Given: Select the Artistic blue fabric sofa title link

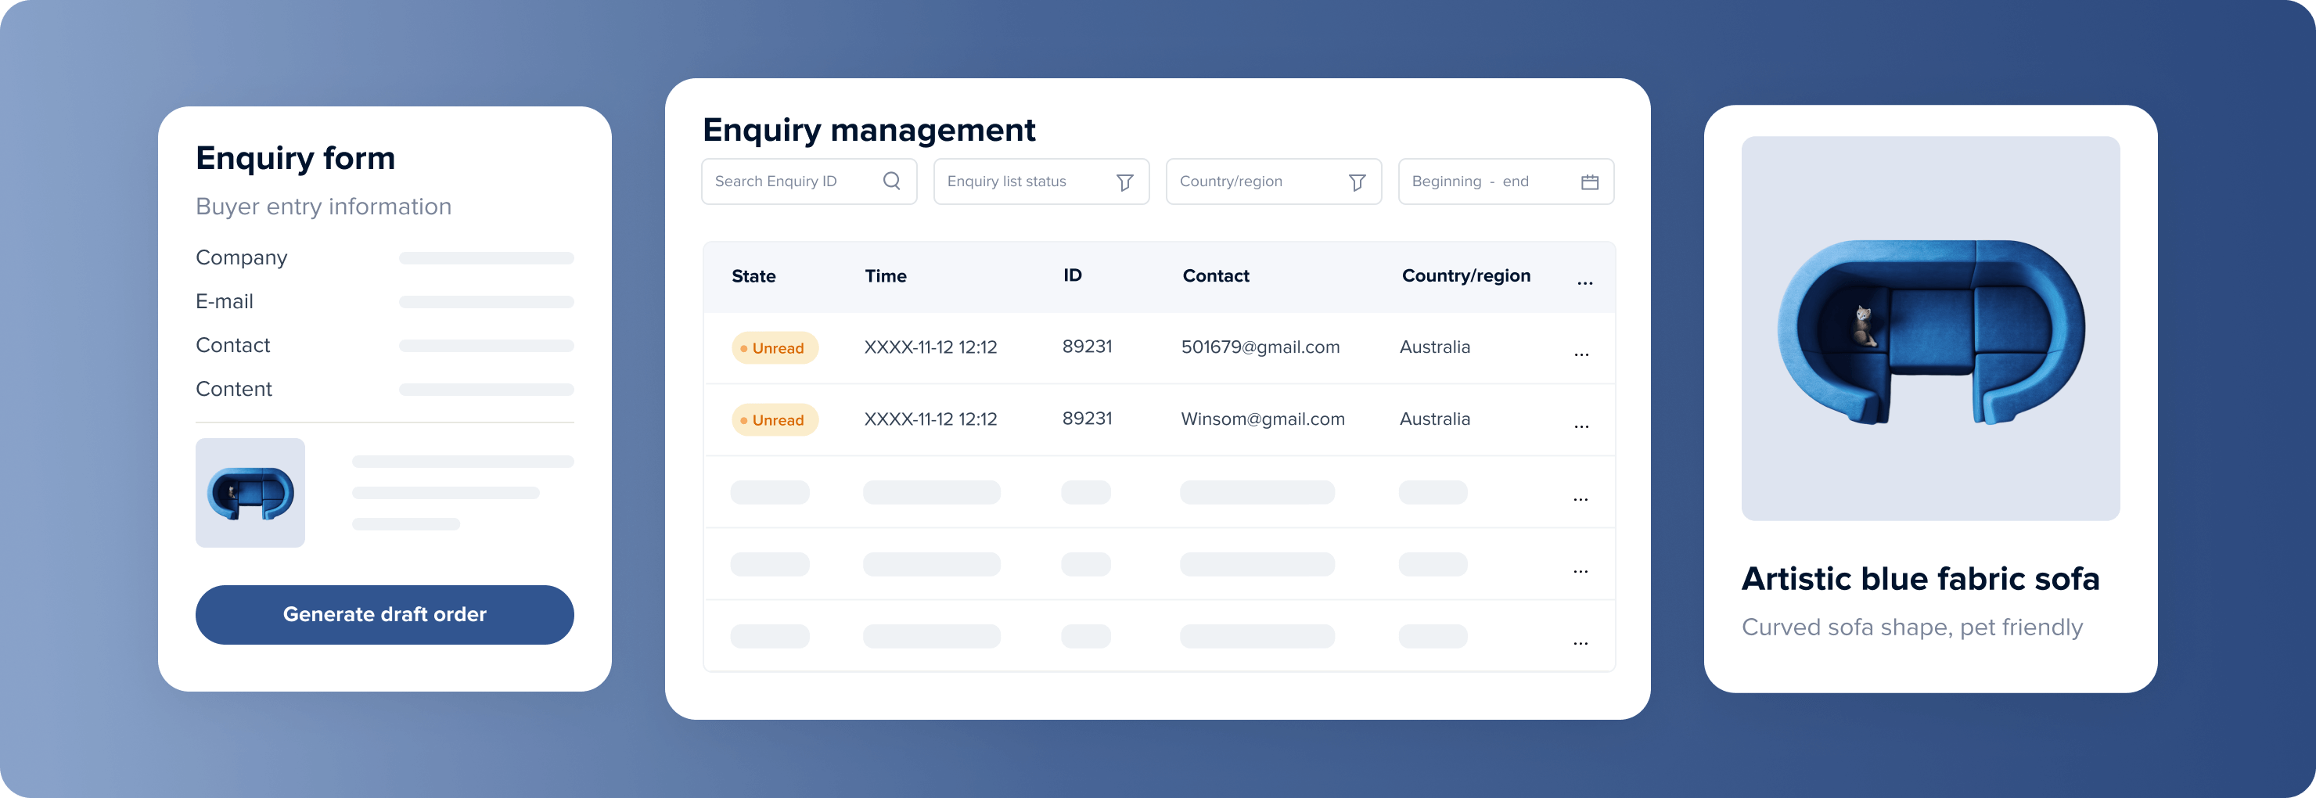Looking at the screenshot, I should (x=1922, y=579).
